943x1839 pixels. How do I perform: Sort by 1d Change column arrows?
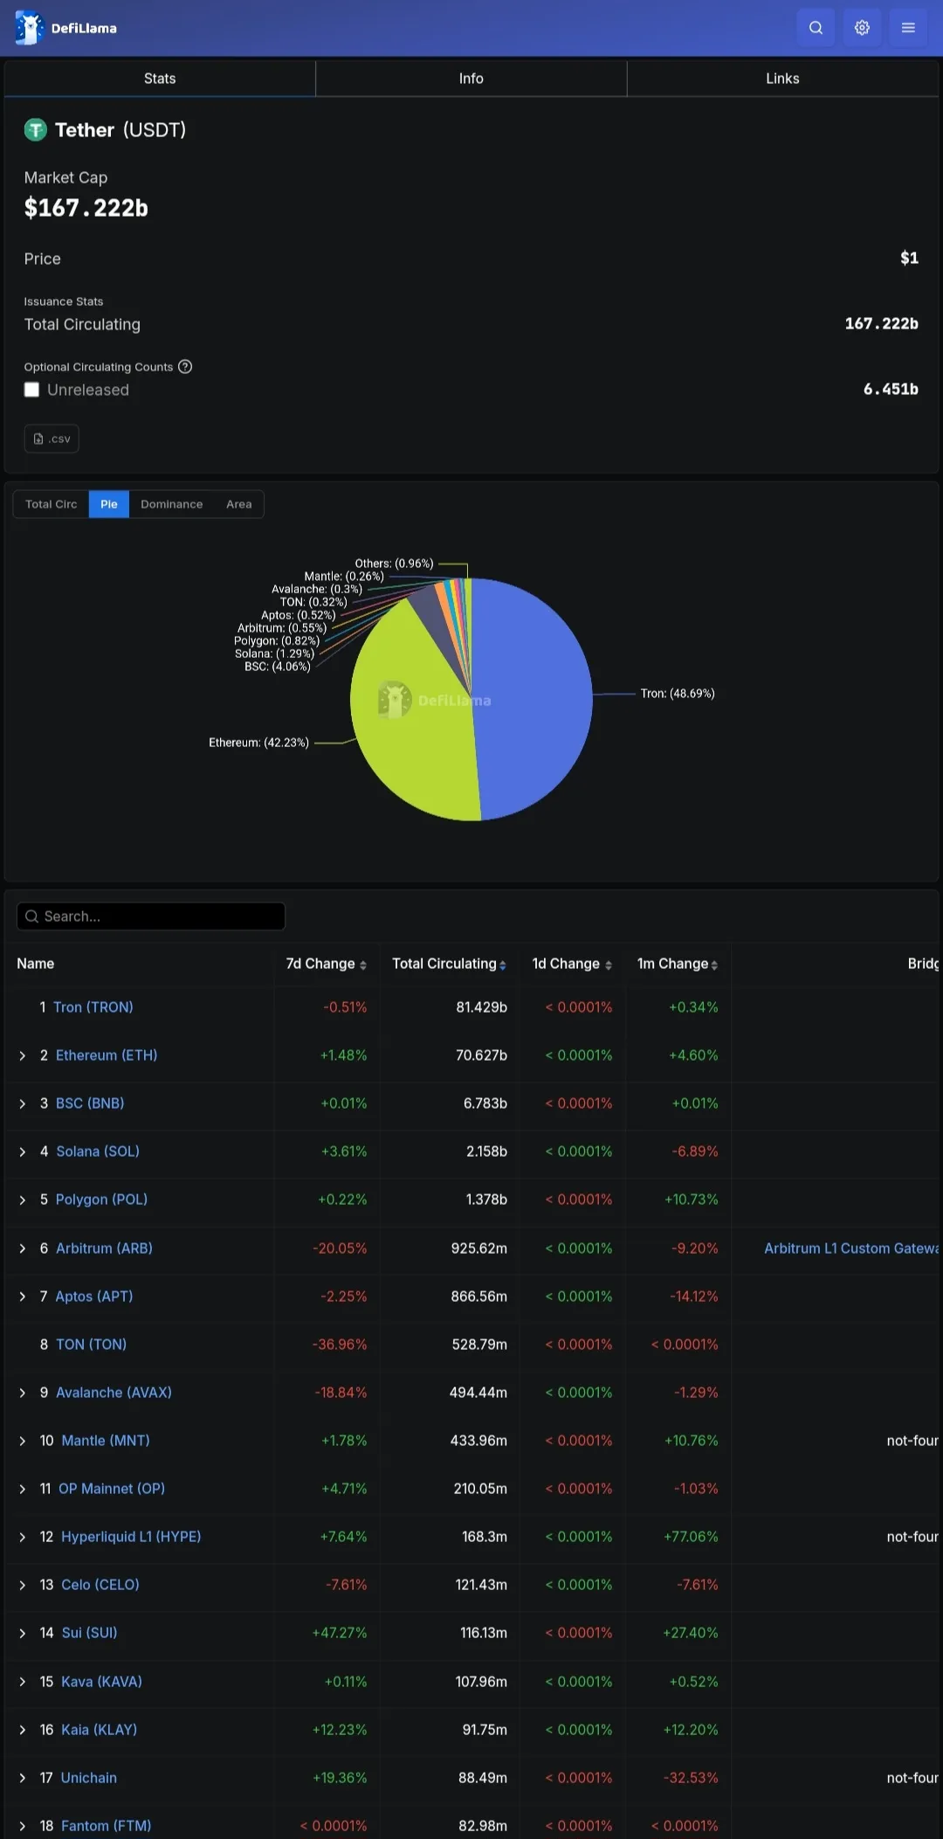click(609, 964)
